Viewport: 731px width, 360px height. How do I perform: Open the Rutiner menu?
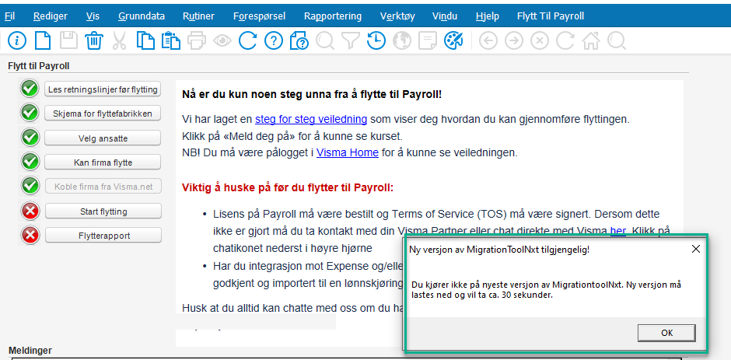[198, 16]
